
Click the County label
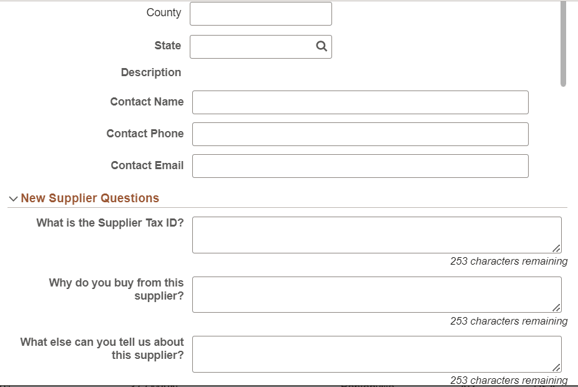(x=164, y=12)
